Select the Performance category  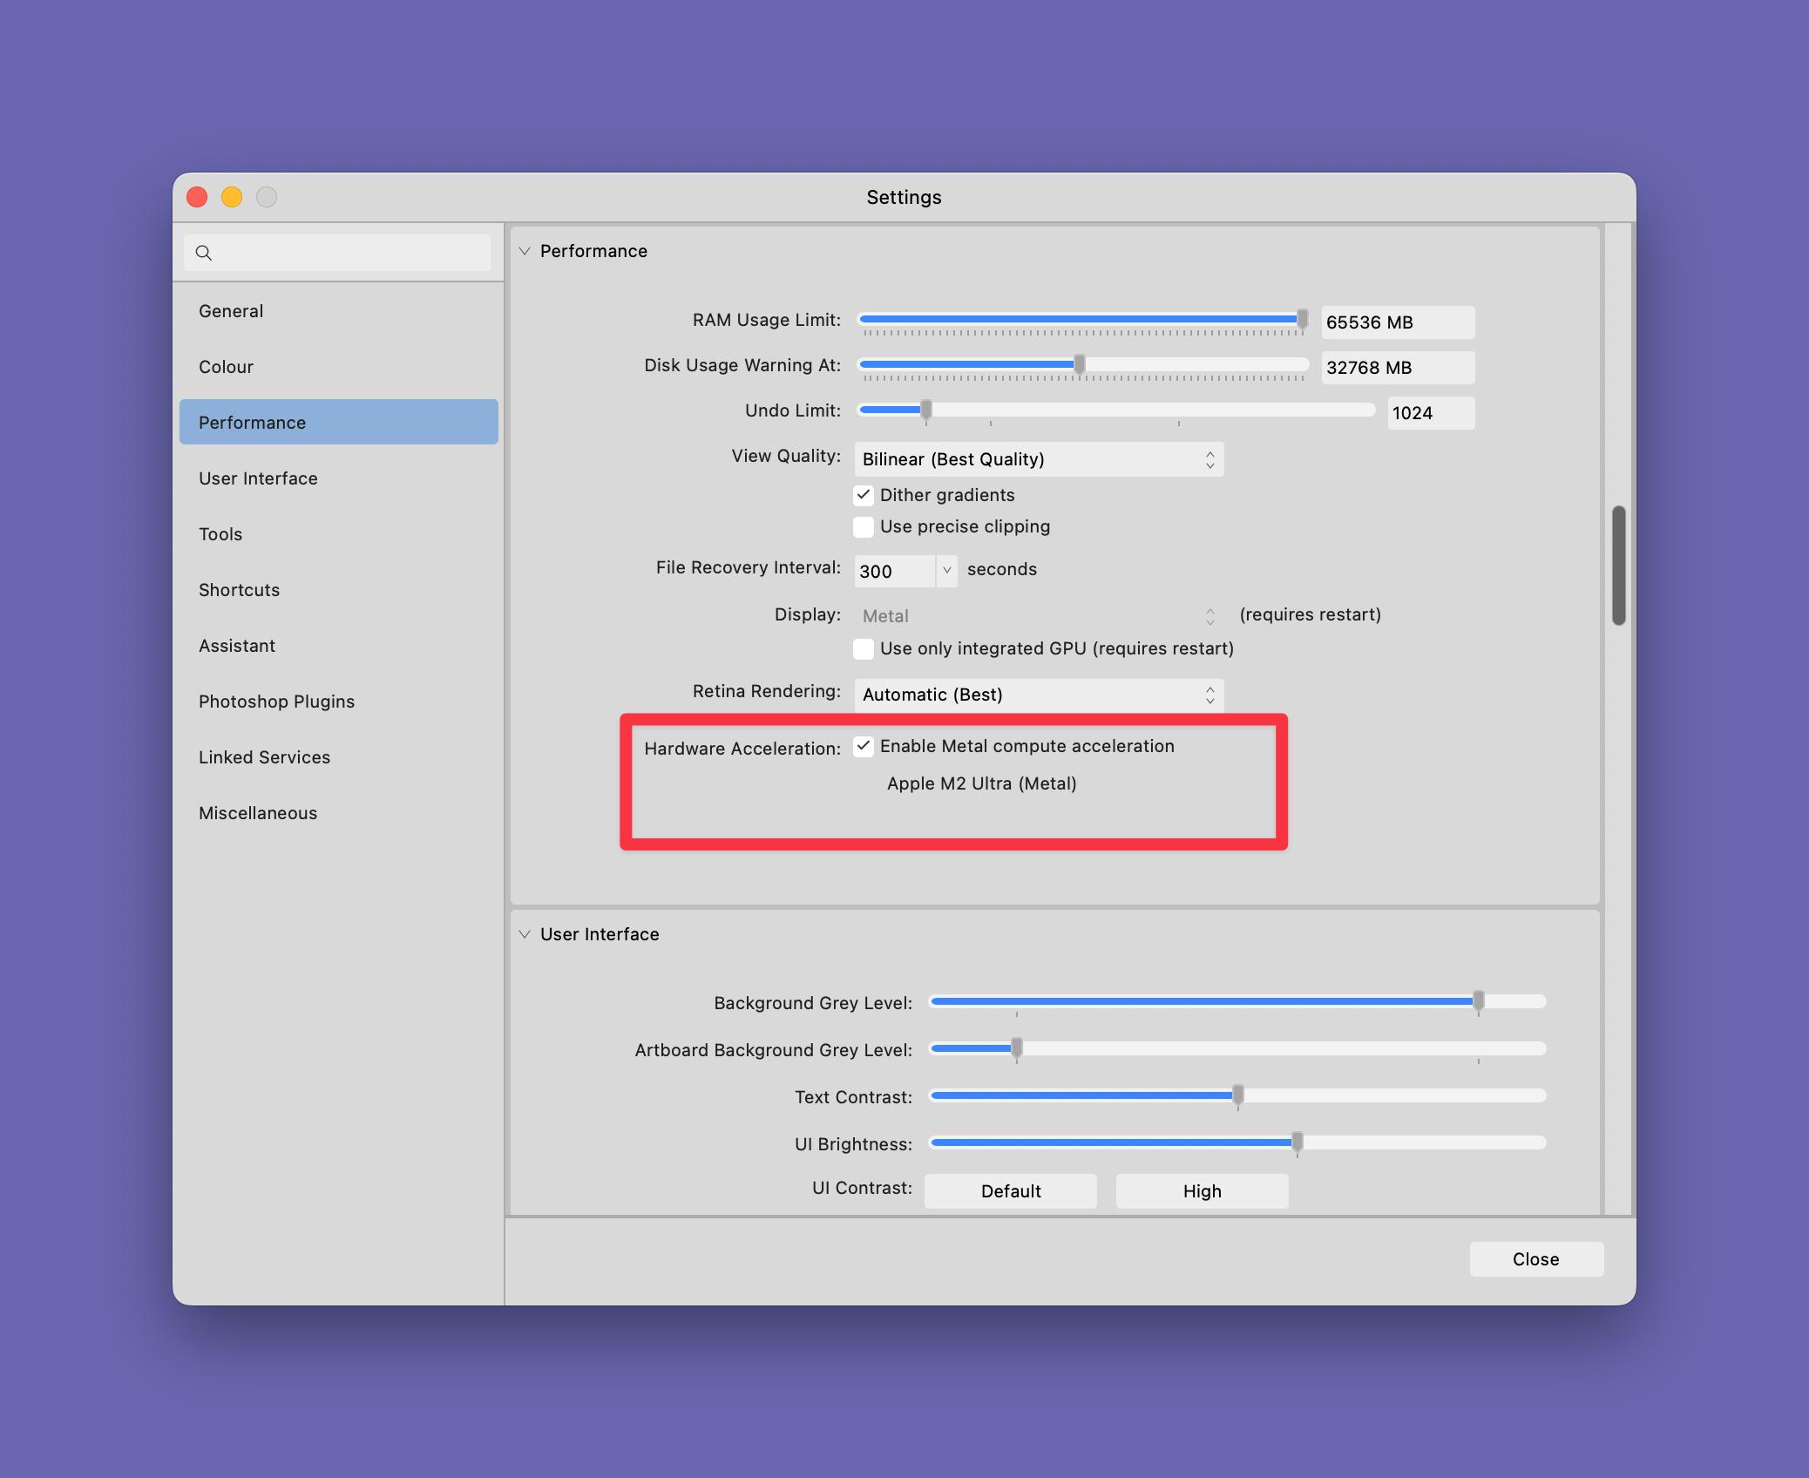338,423
